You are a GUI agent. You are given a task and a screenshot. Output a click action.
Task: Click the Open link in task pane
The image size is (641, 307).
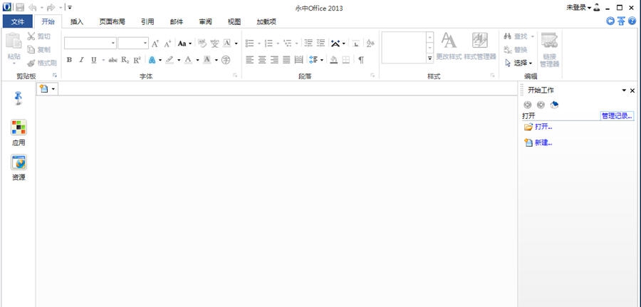click(543, 127)
